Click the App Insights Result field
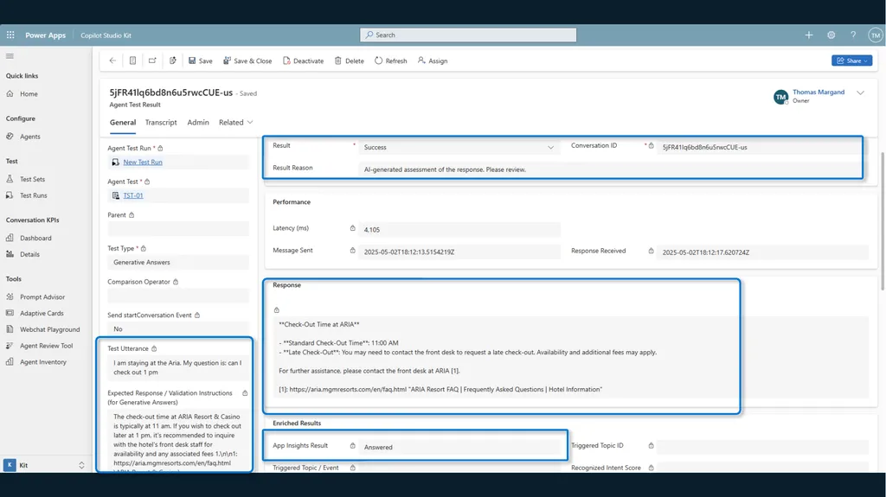The height and width of the screenshot is (497, 886). [459, 447]
